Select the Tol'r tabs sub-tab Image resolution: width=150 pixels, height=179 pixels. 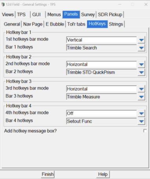tap(76, 24)
